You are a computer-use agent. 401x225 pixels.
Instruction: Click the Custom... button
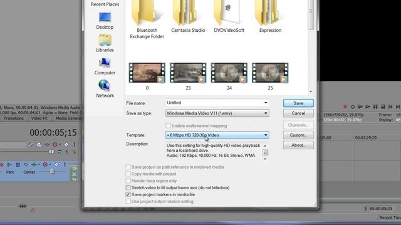point(298,135)
